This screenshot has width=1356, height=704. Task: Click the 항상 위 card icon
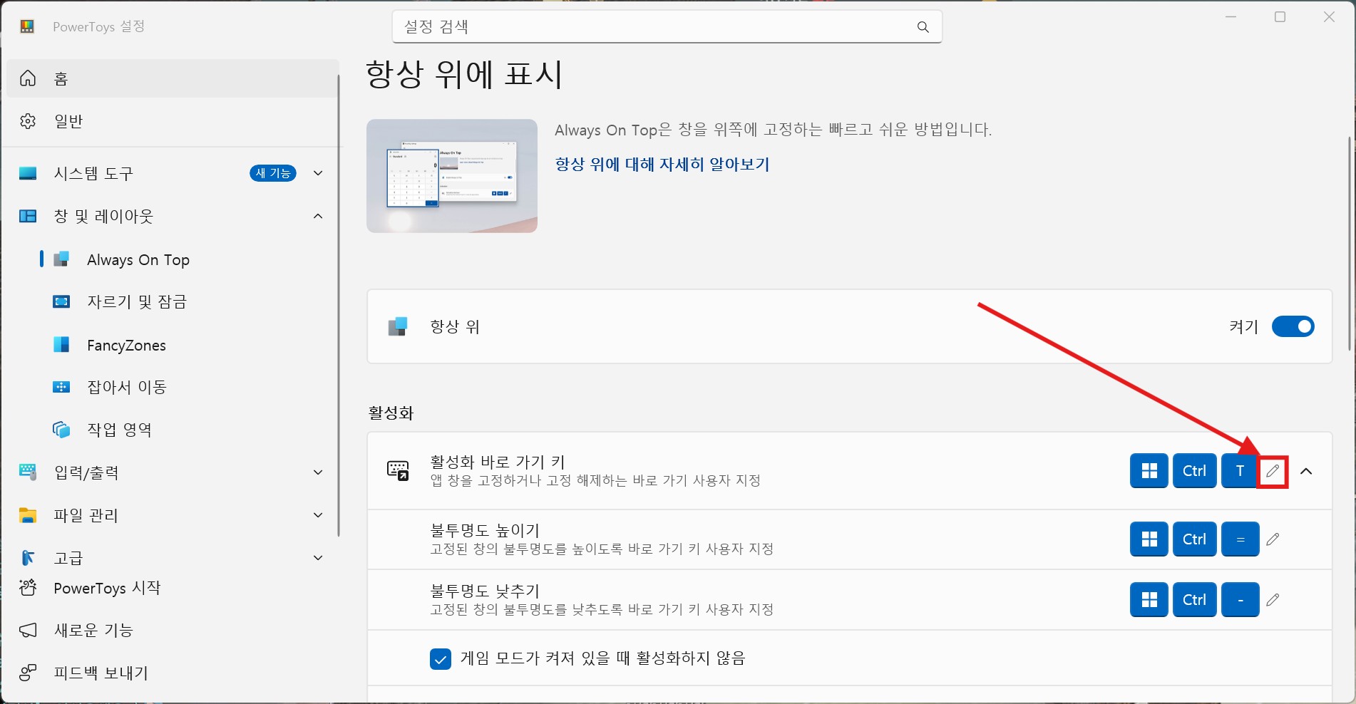[x=398, y=326]
